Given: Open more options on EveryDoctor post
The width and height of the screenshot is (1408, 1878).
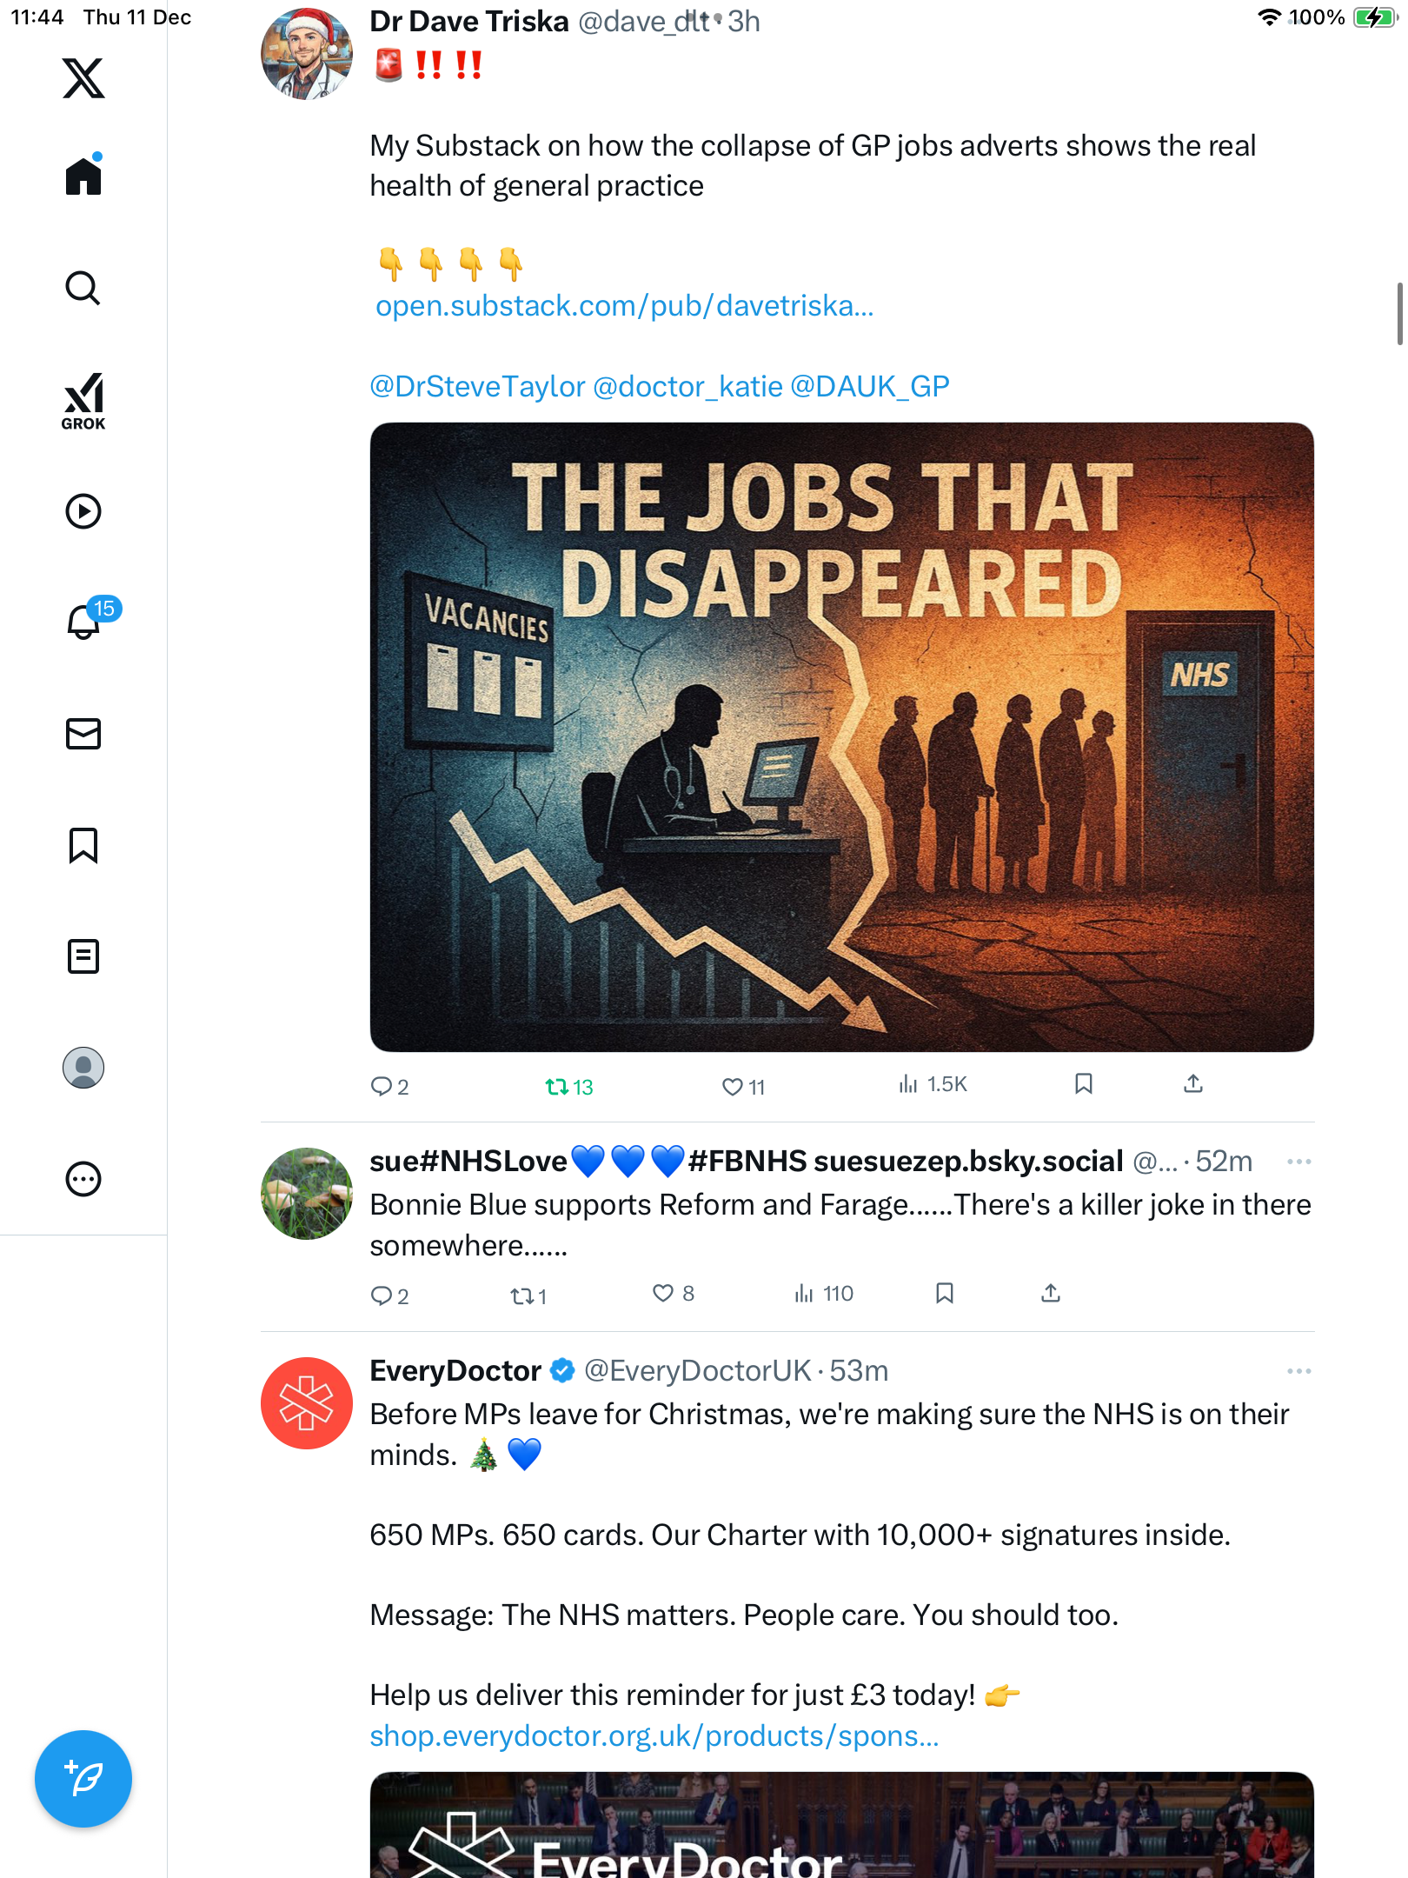Looking at the screenshot, I should pyautogui.click(x=1298, y=1371).
